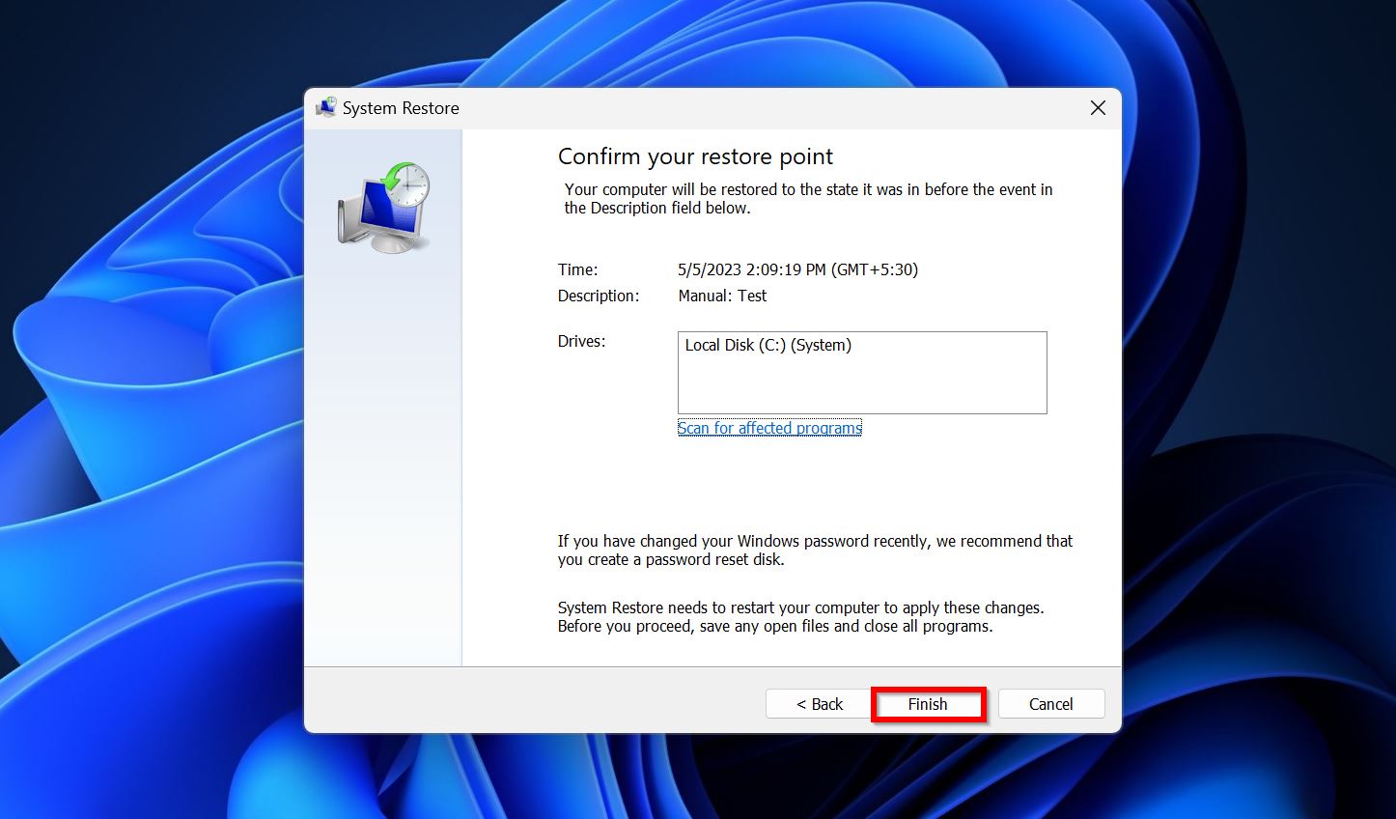Close the System Restore dialog
Screen dimensions: 1396x819
1098,108
